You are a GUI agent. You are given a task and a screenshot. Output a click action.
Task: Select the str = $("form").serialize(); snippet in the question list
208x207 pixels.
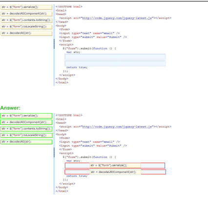click(26, 7)
